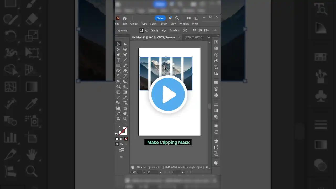
Task: Toggle isolate mode in the control bar
Action: coord(141,30)
